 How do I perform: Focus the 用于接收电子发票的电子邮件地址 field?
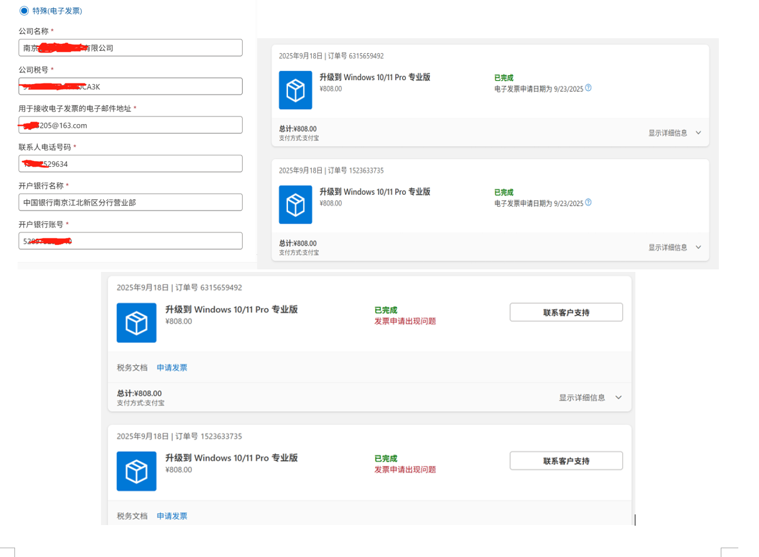pyautogui.click(x=130, y=125)
